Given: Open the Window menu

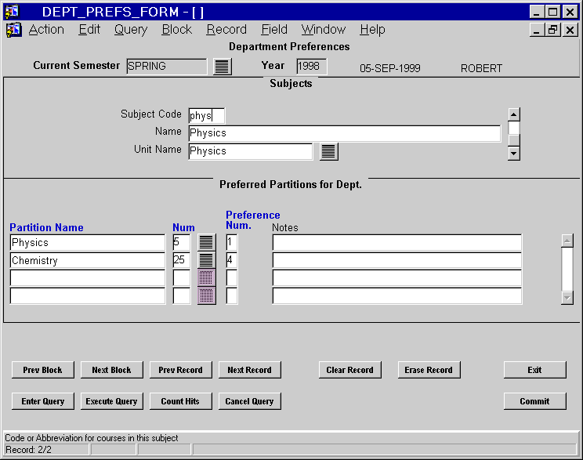Looking at the screenshot, I should [324, 29].
